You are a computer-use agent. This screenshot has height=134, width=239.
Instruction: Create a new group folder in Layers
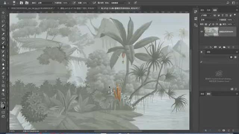pos(224,47)
